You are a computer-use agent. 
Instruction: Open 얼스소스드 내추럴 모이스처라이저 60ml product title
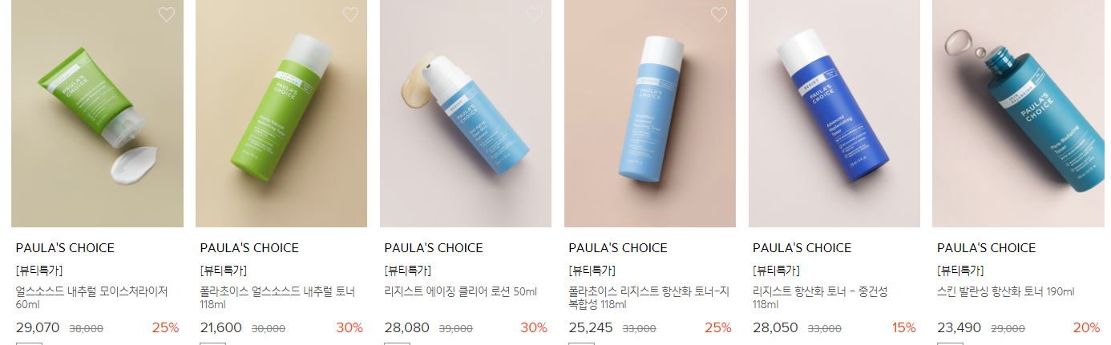92,298
